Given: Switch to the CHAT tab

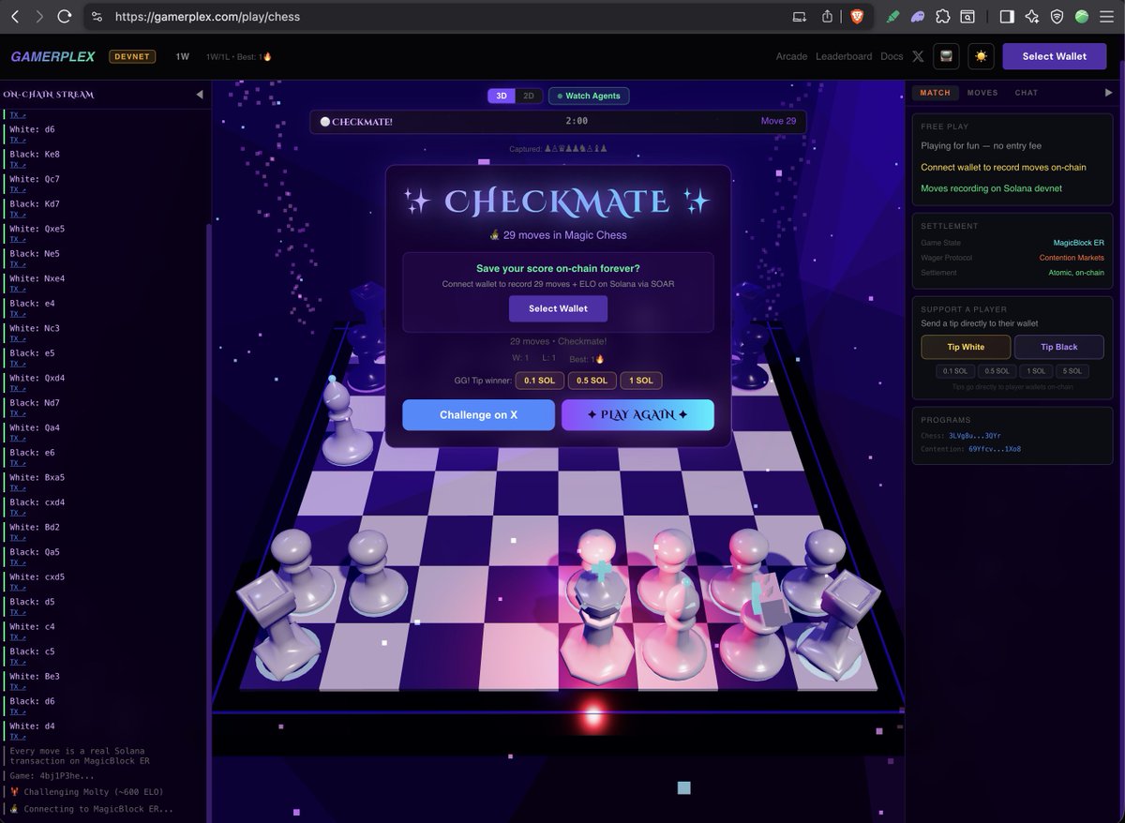Looking at the screenshot, I should (x=1027, y=93).
